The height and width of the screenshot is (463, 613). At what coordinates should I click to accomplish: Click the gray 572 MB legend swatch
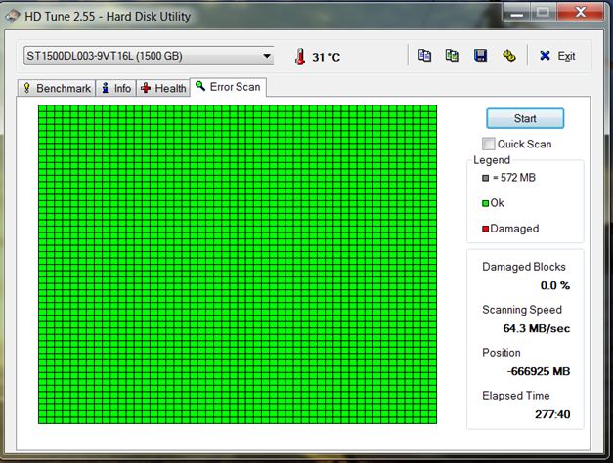[x=486, y=178]
